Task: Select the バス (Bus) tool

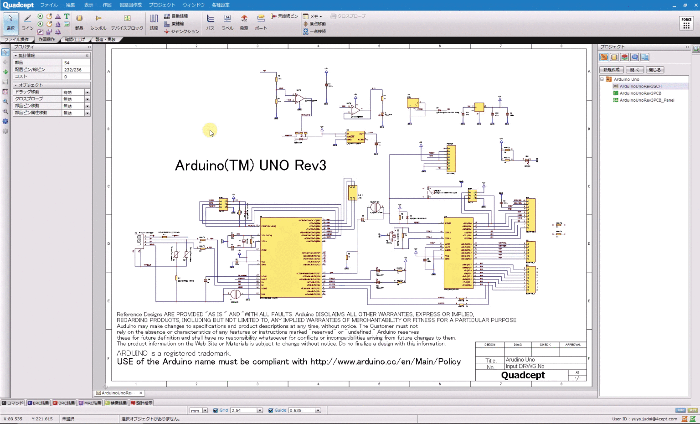Action: [x=210, y=22]
